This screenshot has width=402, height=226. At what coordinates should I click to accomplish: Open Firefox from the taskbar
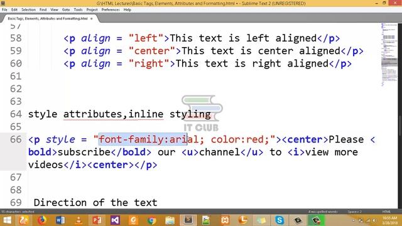click(x=42, y=220)
